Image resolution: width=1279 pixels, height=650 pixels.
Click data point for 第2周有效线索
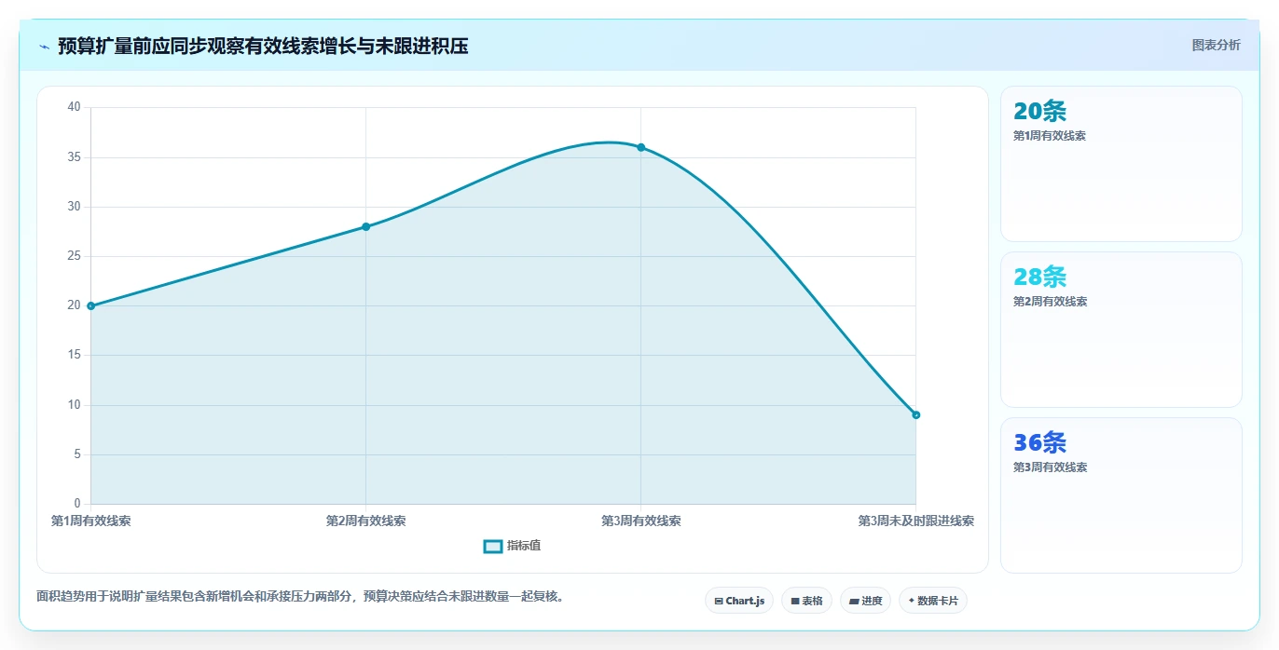365,226
